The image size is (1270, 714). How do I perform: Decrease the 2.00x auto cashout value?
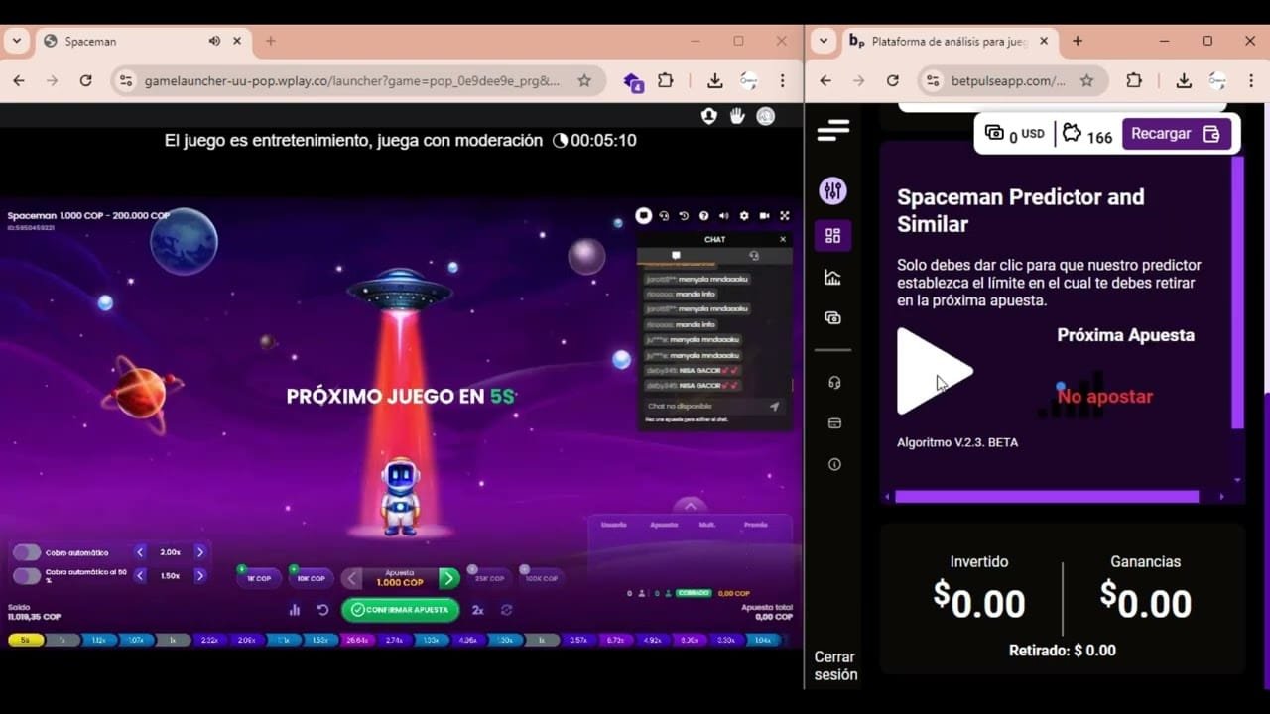[x=140, y=552]
